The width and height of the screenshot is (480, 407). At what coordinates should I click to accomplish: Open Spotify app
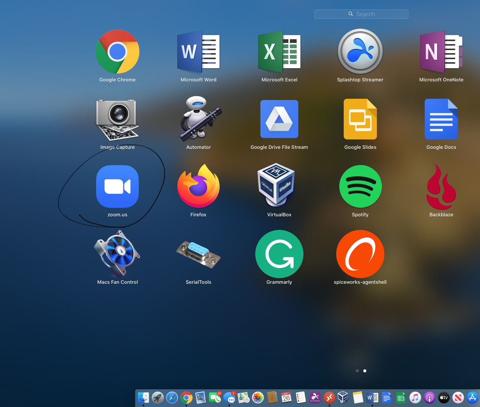[x=360, y=187]
